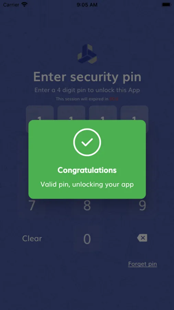174x310 pixels.
Task: Tap the red session expiry countdown
Action: [114, 99]
